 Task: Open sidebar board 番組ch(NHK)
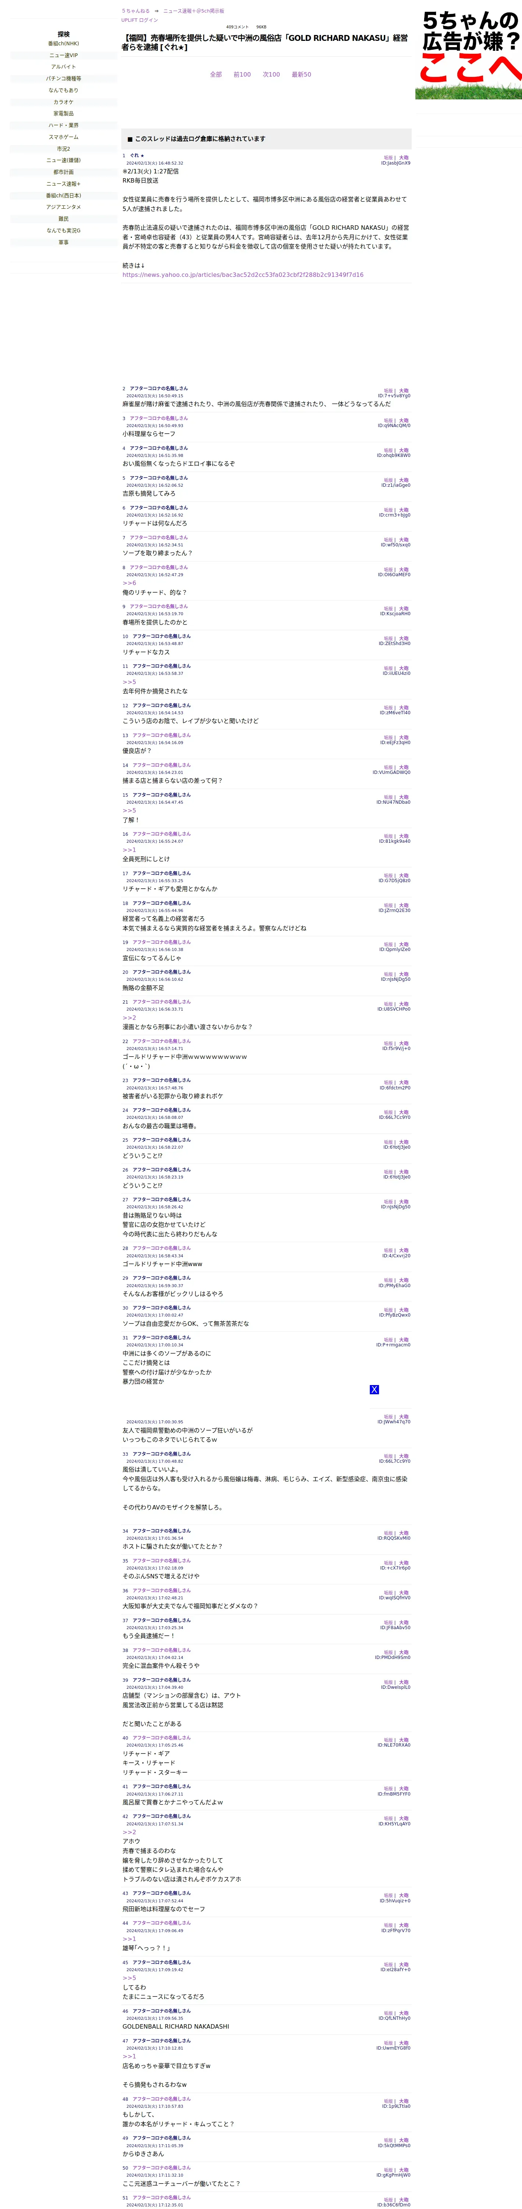click(63, 44)
